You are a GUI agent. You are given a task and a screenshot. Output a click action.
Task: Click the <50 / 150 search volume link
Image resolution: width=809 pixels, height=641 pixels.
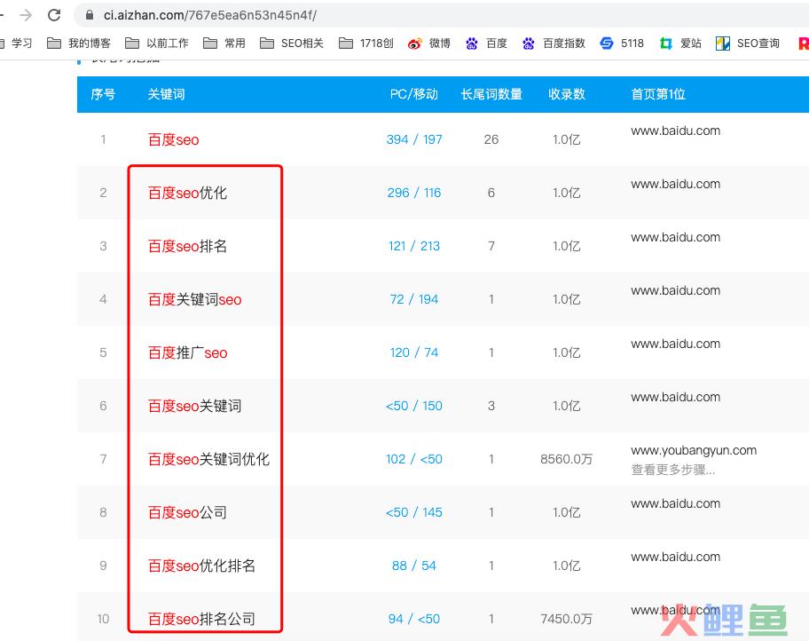tap(413, 406)
